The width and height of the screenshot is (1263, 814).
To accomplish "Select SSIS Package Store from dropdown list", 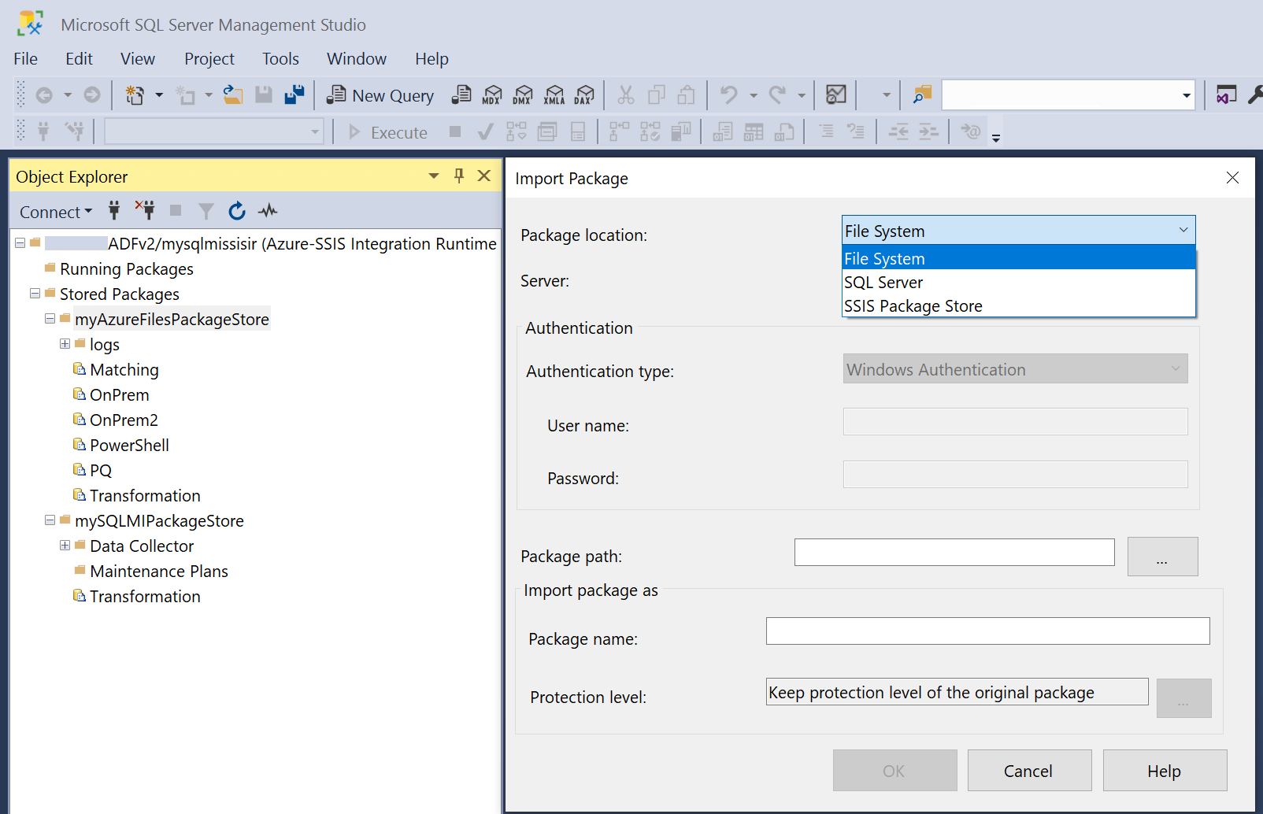I will [x=913, y=306].
